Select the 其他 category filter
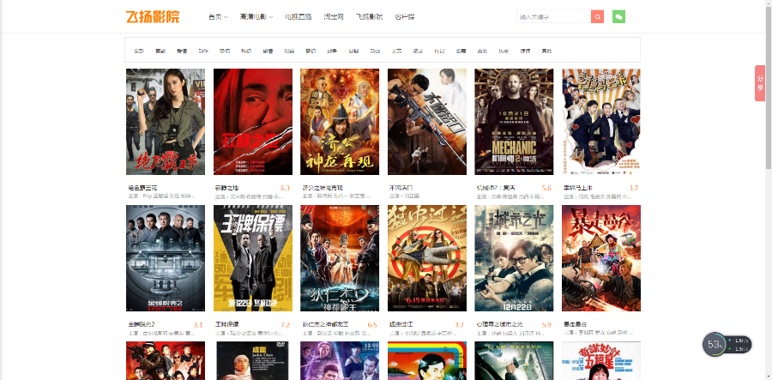Viewport: 772px width, 380px height. click(x=546, y=51)
